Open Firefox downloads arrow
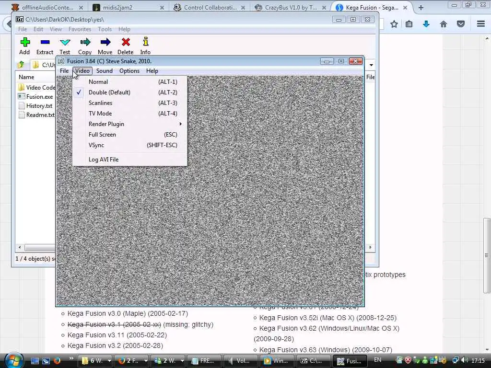This screenshot has width=491, height=368. coord(426,24)
